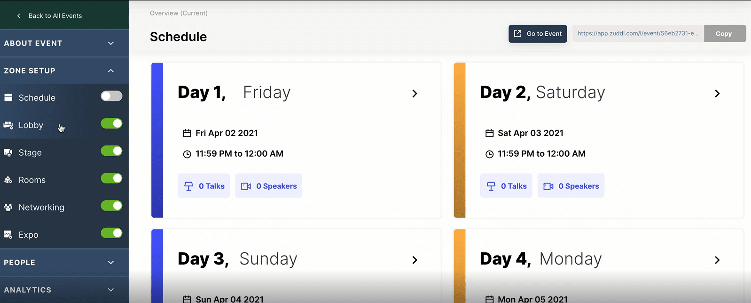Expand the People section
This screenshot has height=303, width=751.
[111, 263]
